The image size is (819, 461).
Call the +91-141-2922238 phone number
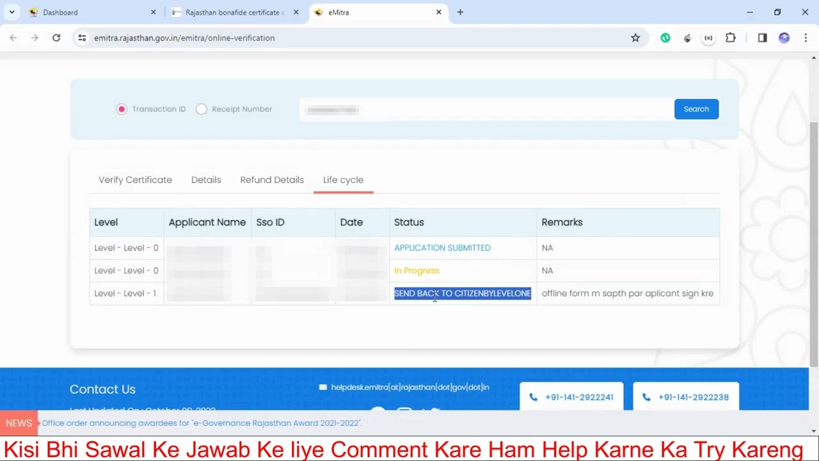[x=693, y=398]
